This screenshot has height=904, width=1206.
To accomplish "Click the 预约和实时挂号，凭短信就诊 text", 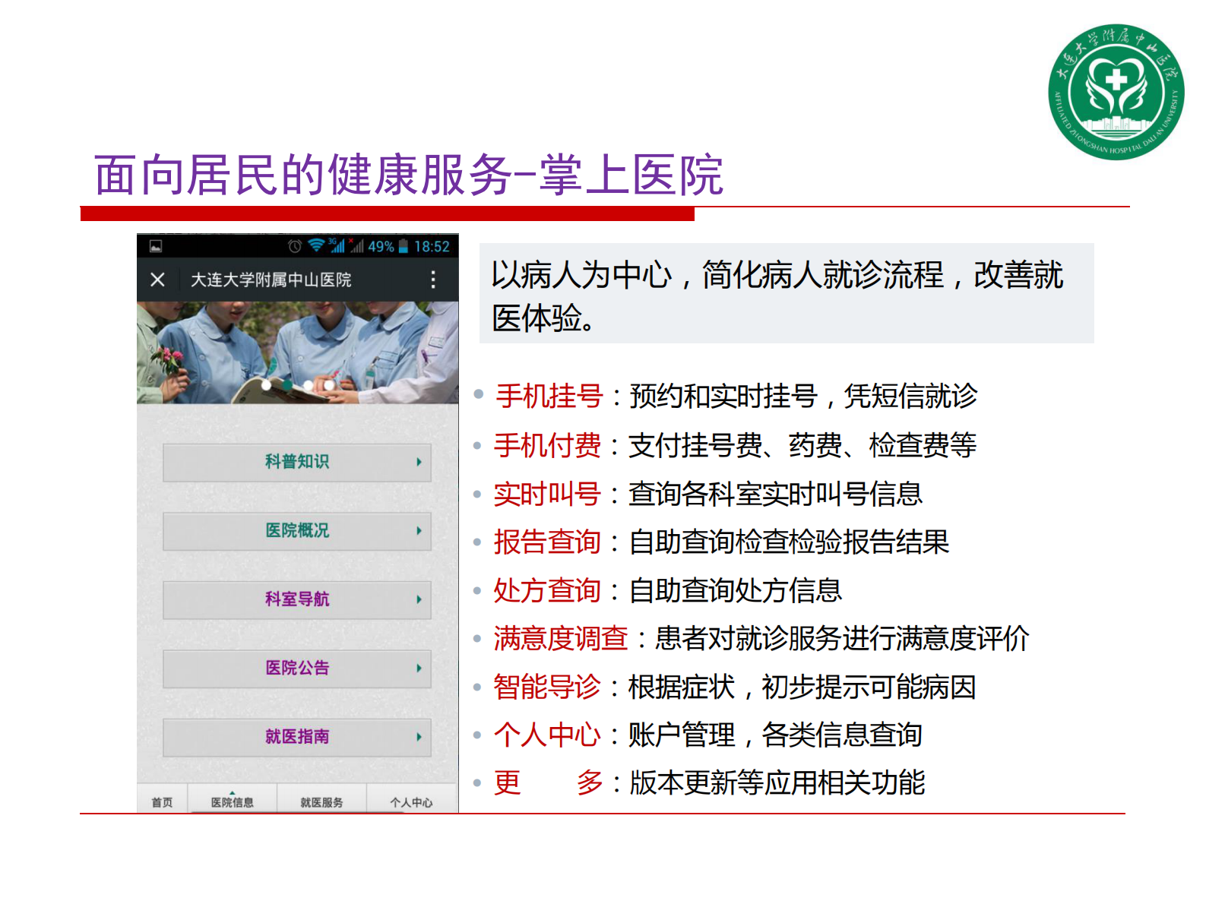I will pyautogui.click(x=803, y=397).
